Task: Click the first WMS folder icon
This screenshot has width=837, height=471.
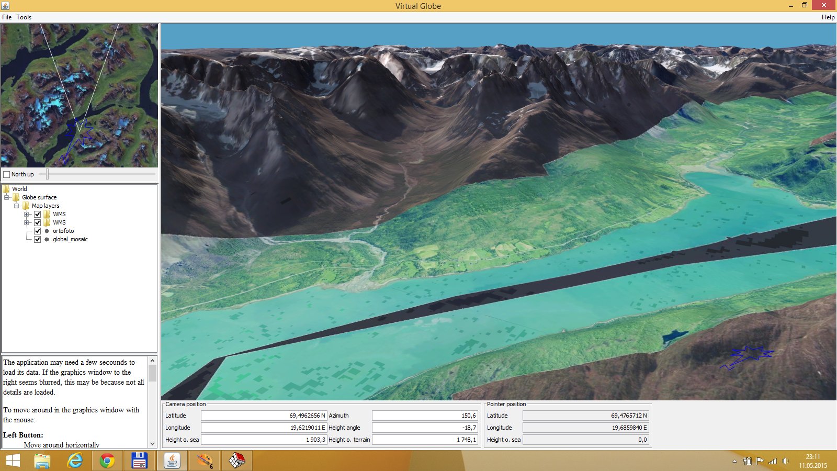Action: [x=47, y=214]
